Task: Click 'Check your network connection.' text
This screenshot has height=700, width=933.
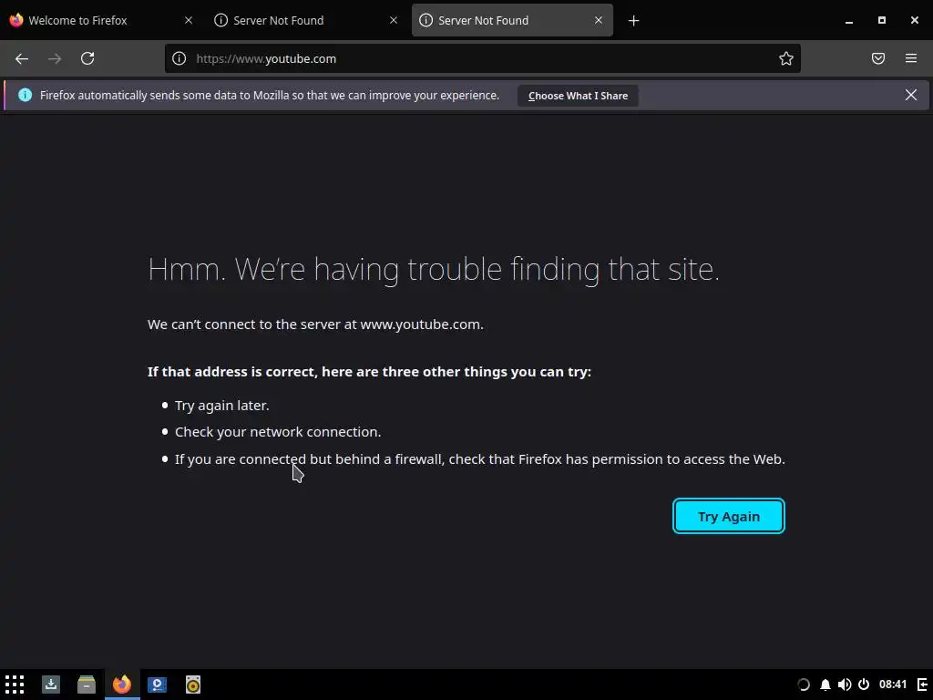Action: (x=278, y=432)
